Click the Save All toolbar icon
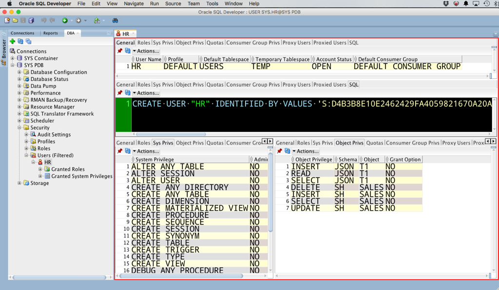The image size is (499, 290). coord(31,20)
